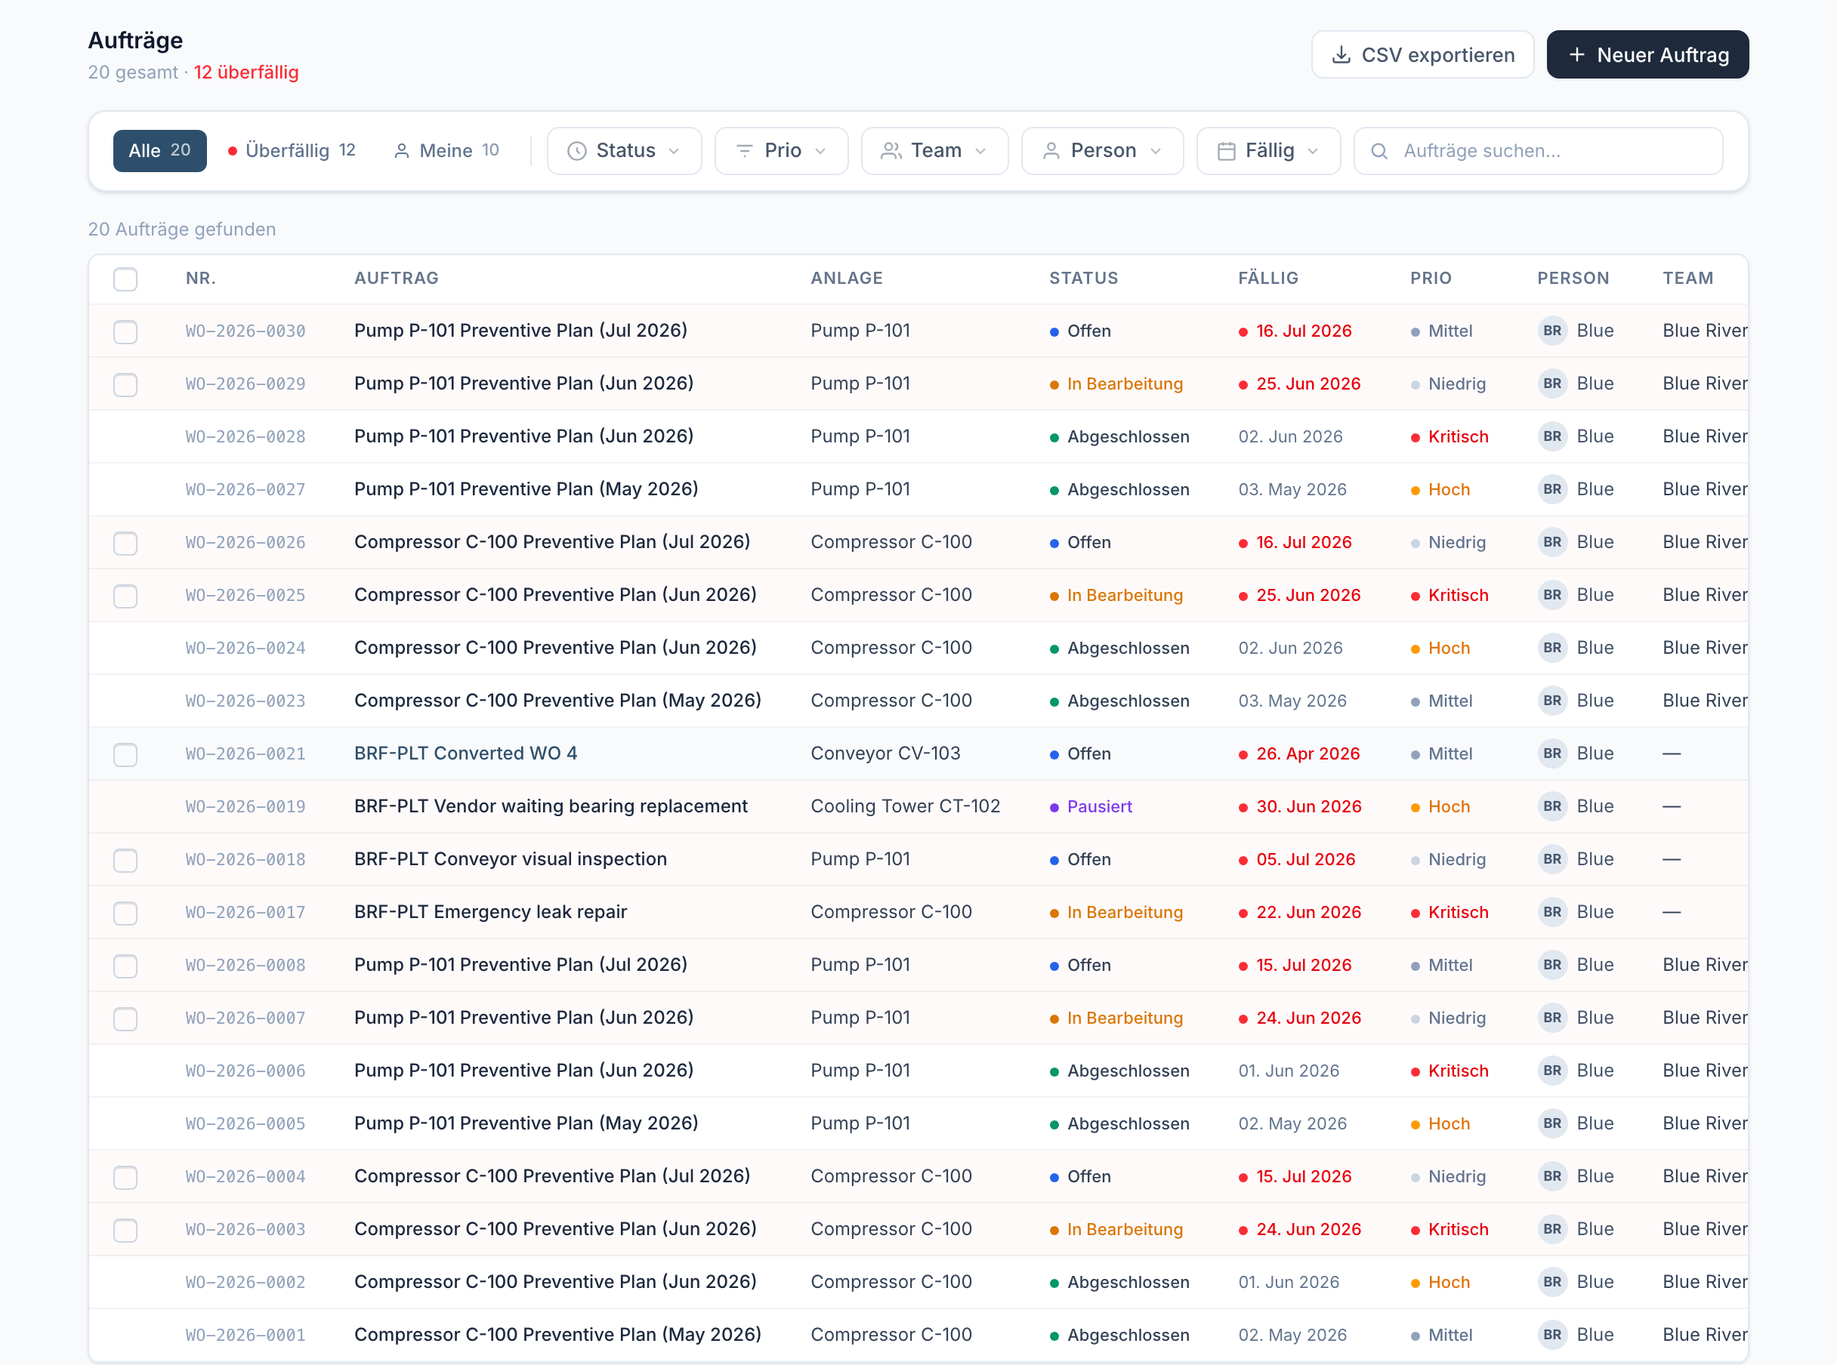Click the download icon in CSV exportieren
The image size is (1837, 1365).
1341,54
